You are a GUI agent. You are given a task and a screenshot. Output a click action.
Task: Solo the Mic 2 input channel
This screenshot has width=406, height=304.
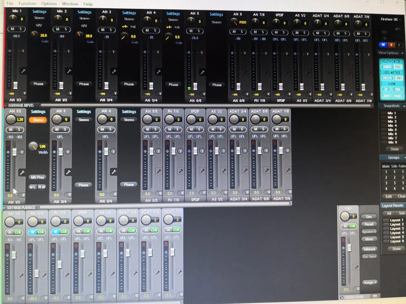coord(66,29)
